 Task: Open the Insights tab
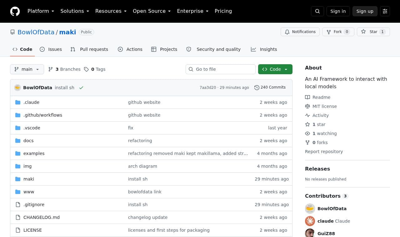[264, 49]
